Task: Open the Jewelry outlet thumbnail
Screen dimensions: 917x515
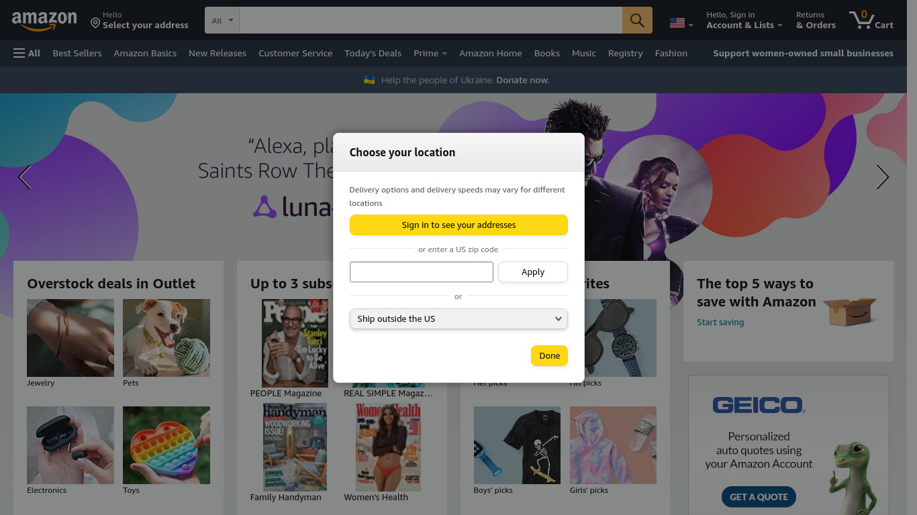Action: 70,338
